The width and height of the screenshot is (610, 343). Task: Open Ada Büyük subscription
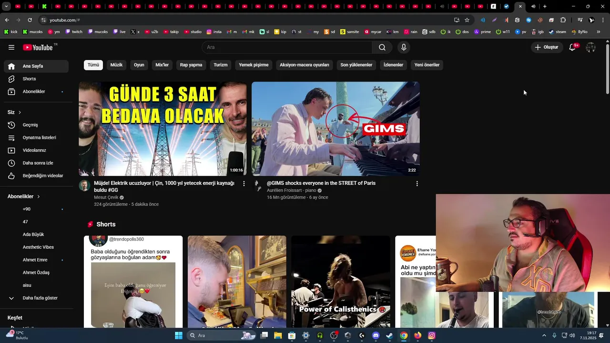[x=36, y=234]
